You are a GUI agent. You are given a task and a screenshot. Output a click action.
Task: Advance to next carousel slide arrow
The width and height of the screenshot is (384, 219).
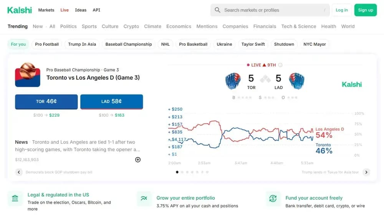tap(366, 172)
